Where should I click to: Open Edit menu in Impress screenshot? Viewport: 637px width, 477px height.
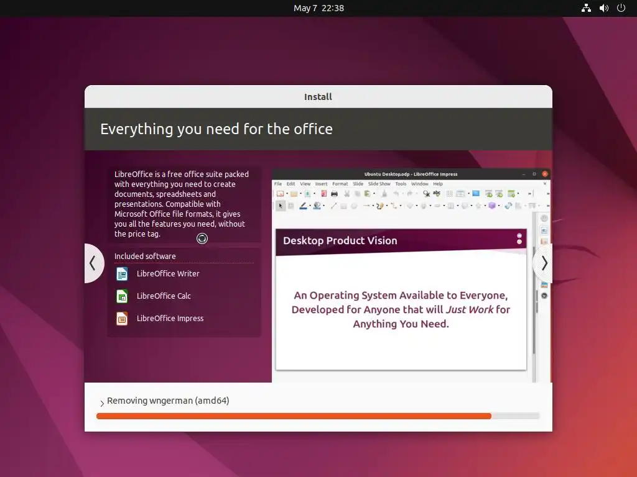tap(291, 184)
